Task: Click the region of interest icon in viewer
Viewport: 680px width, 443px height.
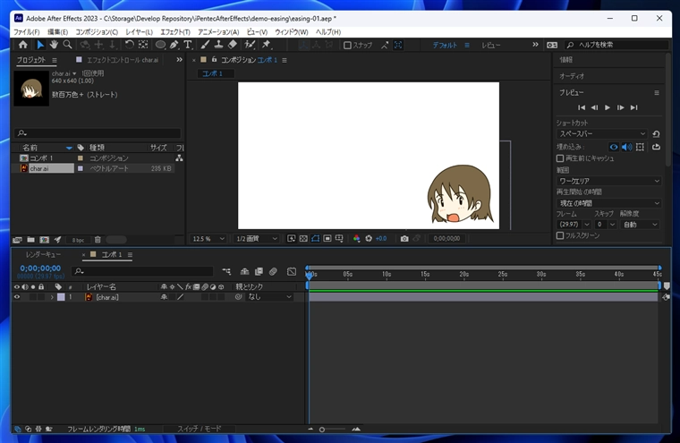Action: (x=327, y=239)
